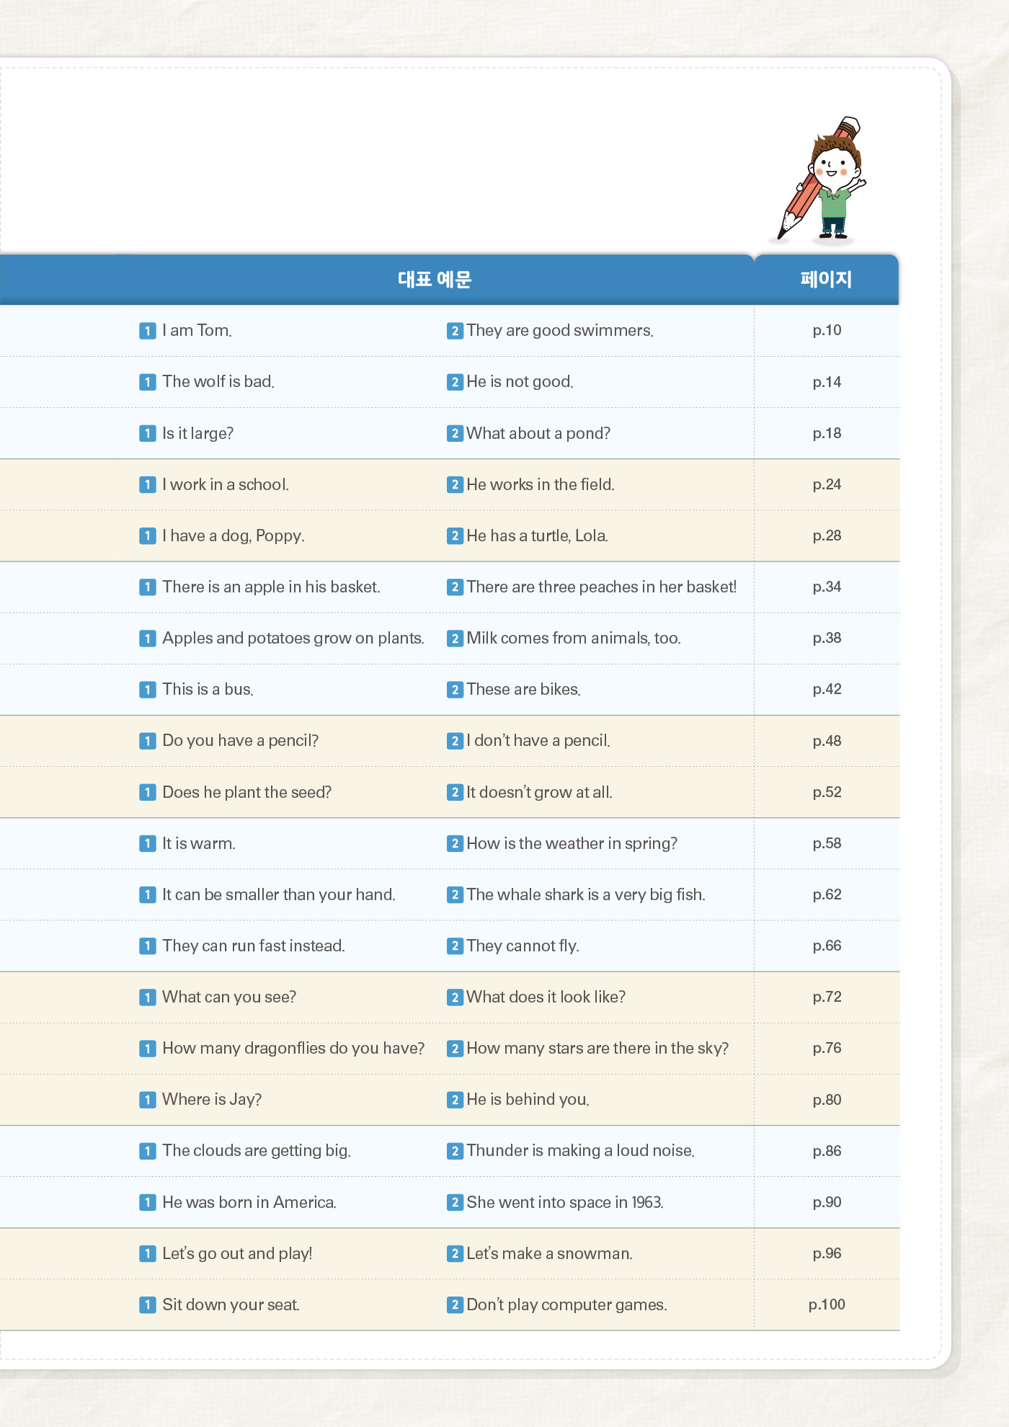The height and width of the screenshot is (1427, 1009).
Task: Click the sentence 'These are bikes.'
Action: (x=523, y=689)
